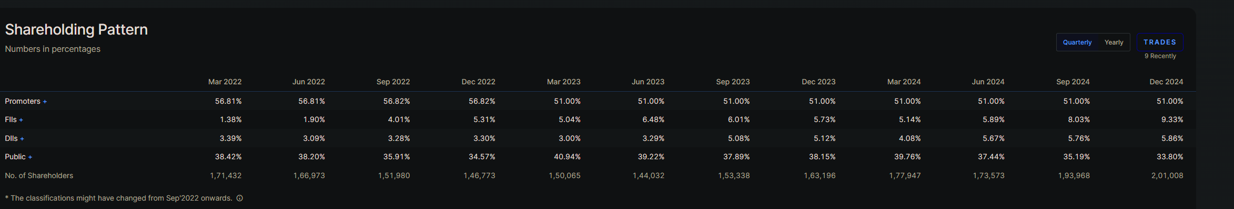Expand the FIIs row plus icon
1234x209 pixels.
[21, 120]
